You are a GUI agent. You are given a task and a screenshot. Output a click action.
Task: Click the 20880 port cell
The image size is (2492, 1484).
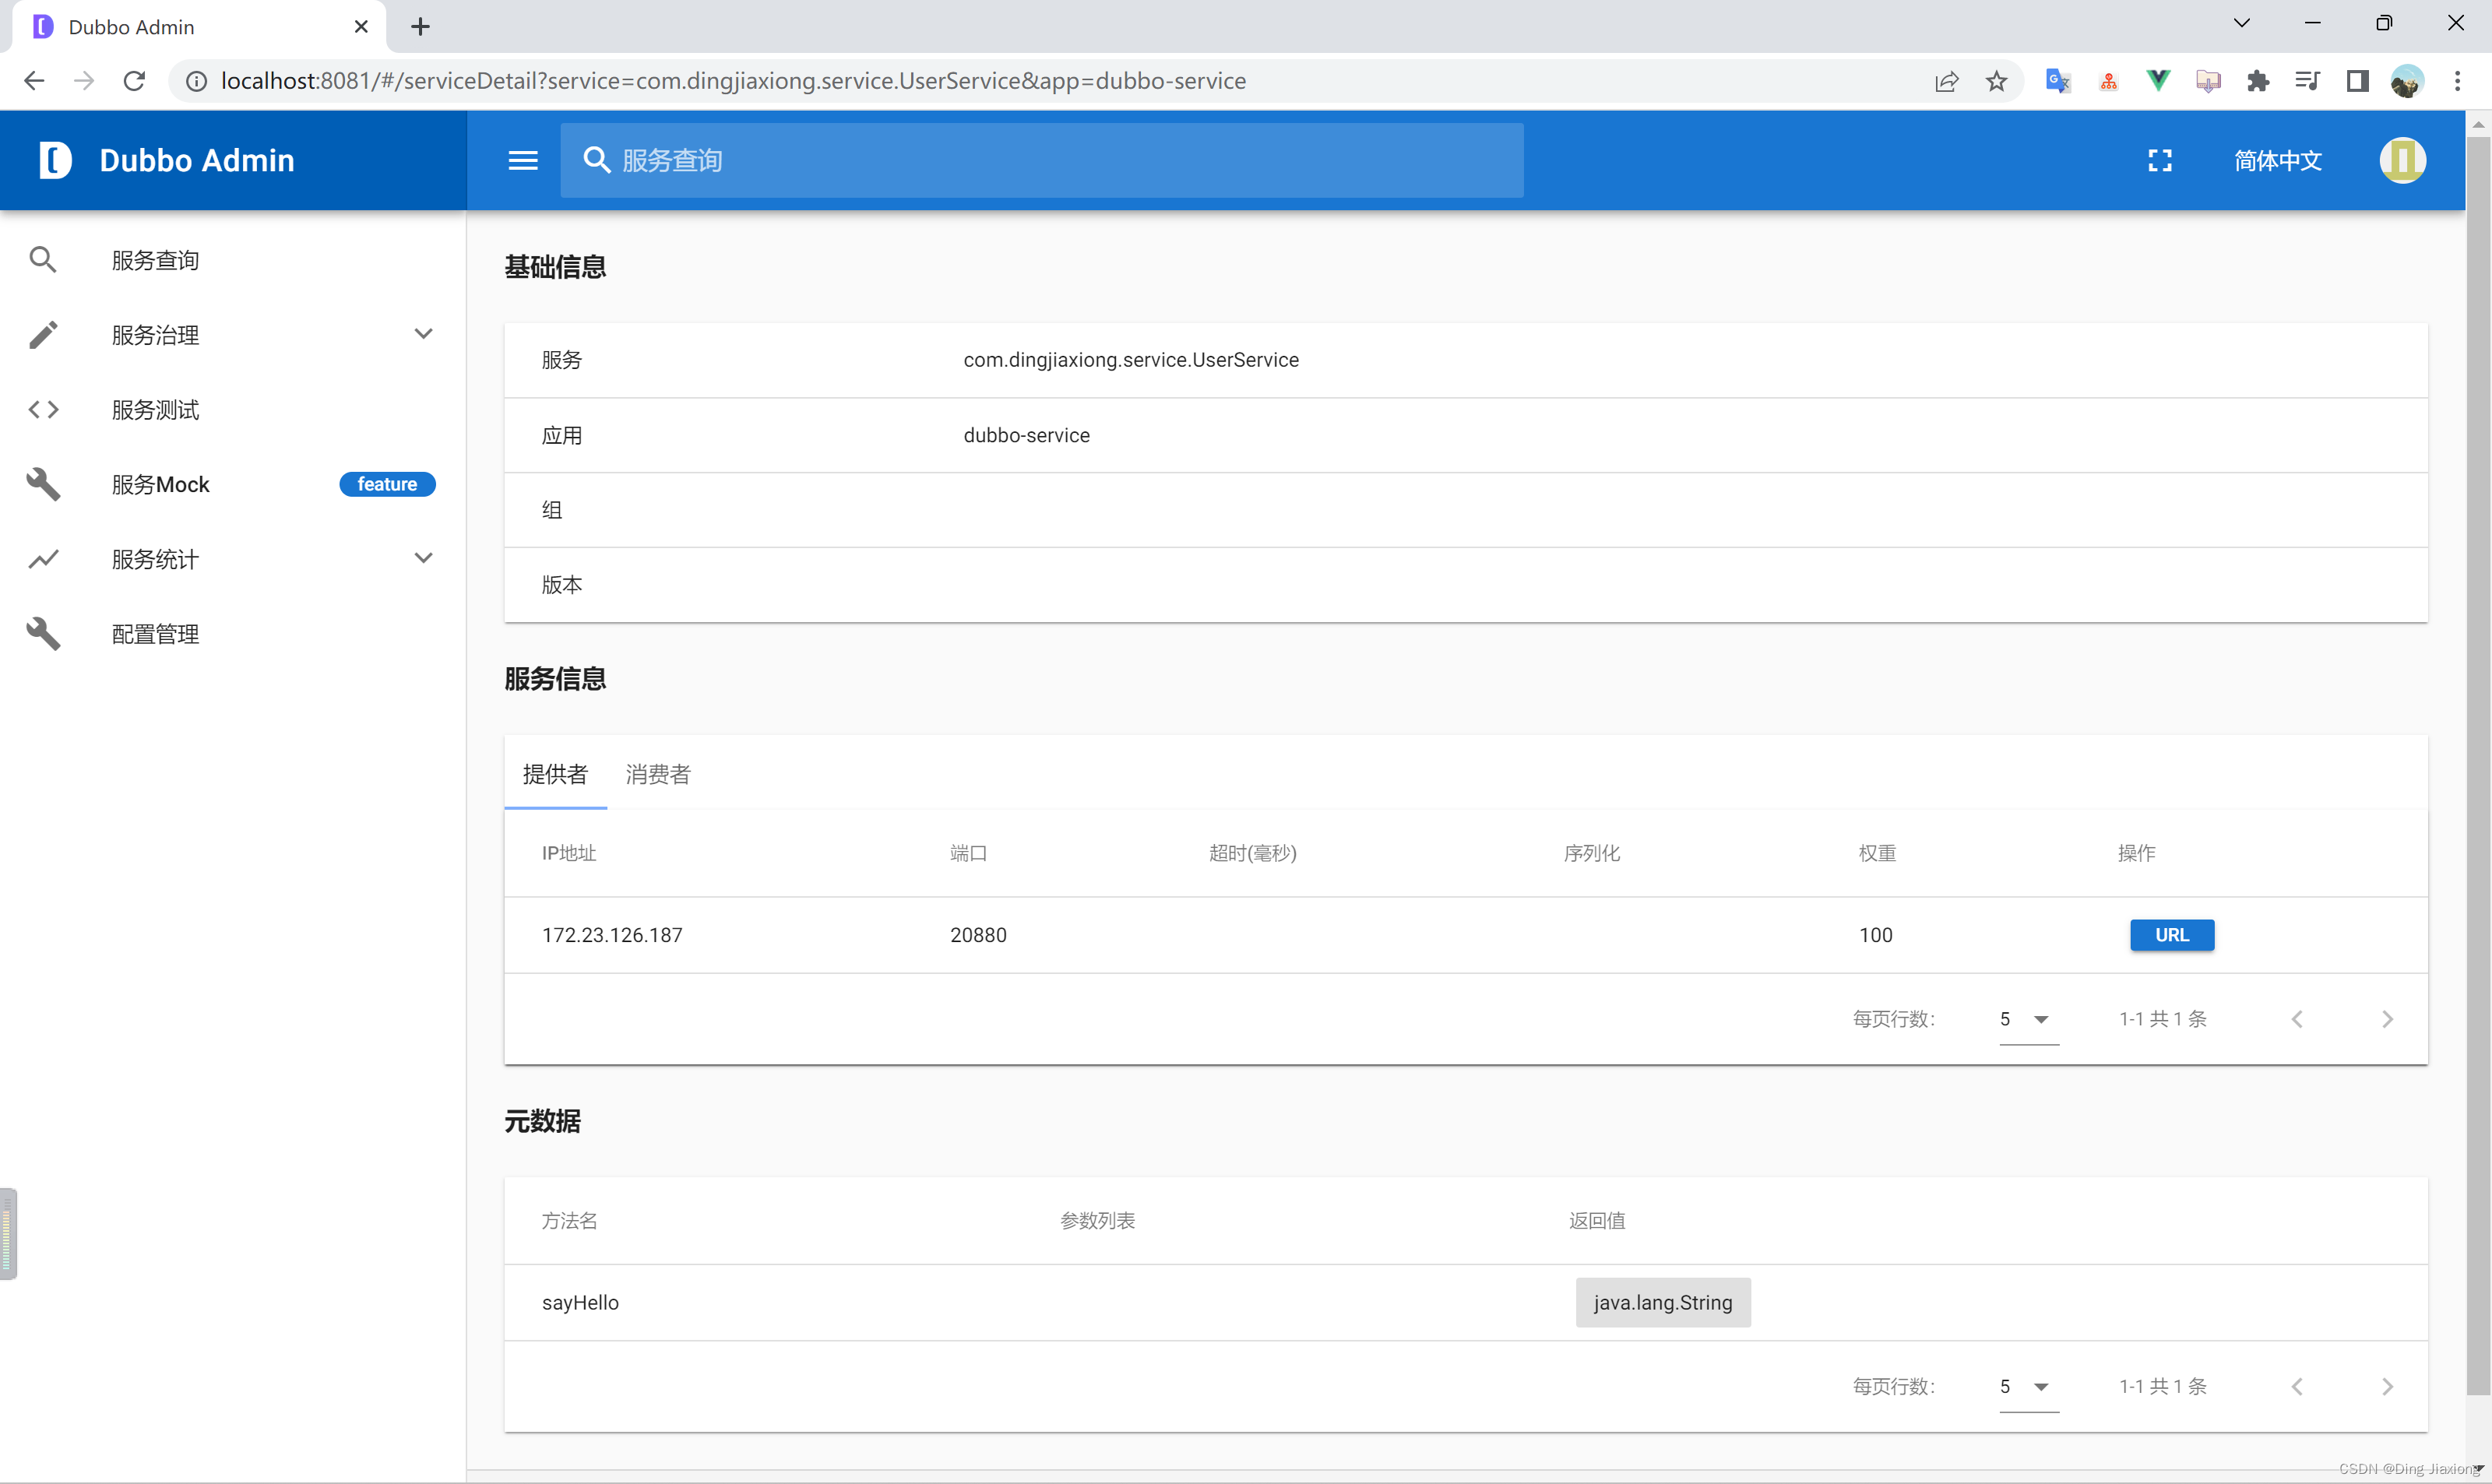point(978,935)
